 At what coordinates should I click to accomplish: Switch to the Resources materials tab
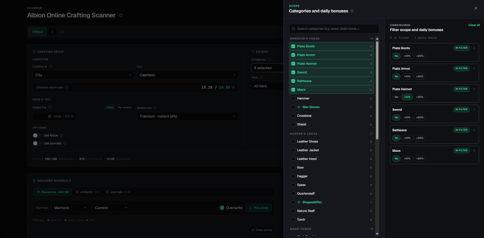(53, 192)
